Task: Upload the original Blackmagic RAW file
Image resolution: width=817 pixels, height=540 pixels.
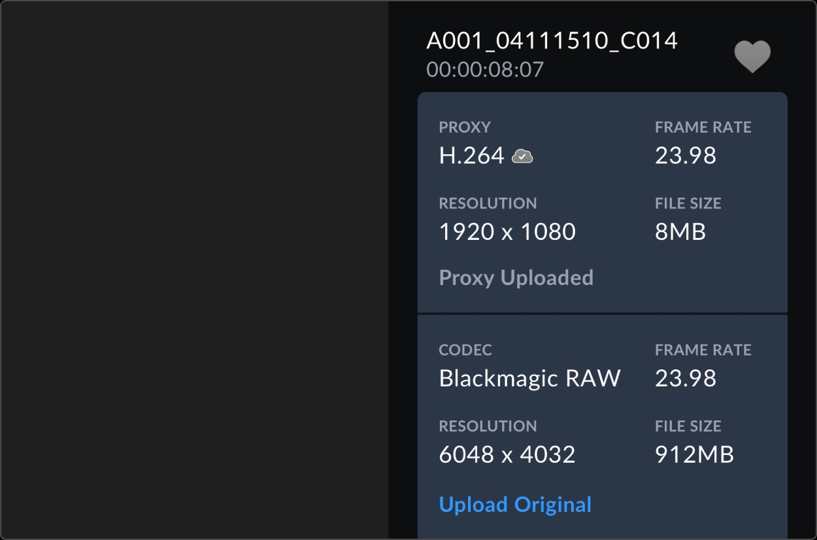Action: click(515, 505)
